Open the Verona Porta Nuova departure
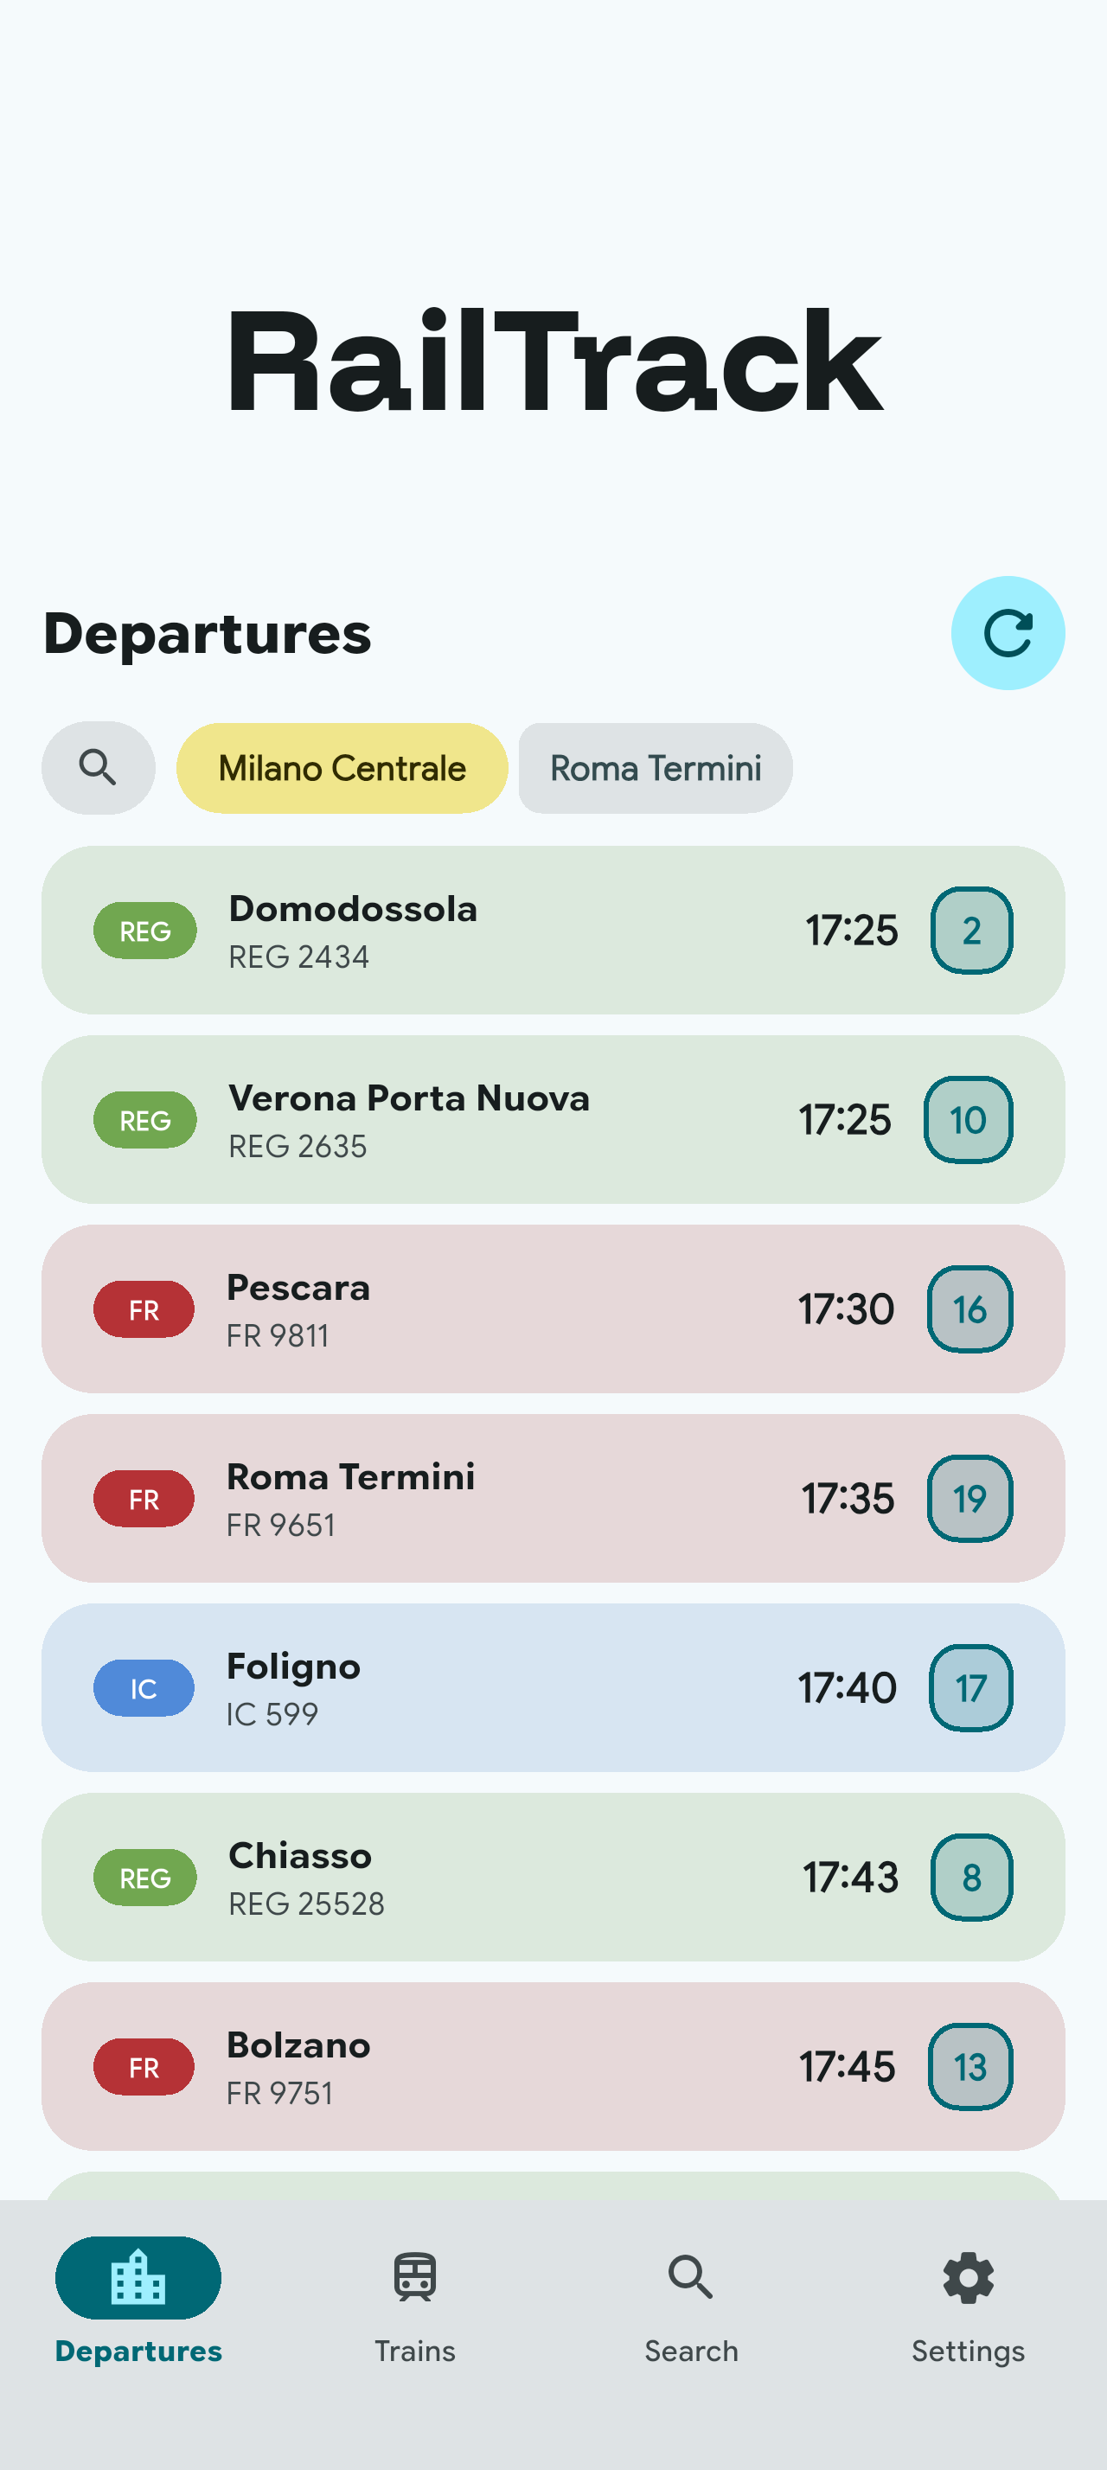The image size is (1107, 2470). pos(553,1119)
